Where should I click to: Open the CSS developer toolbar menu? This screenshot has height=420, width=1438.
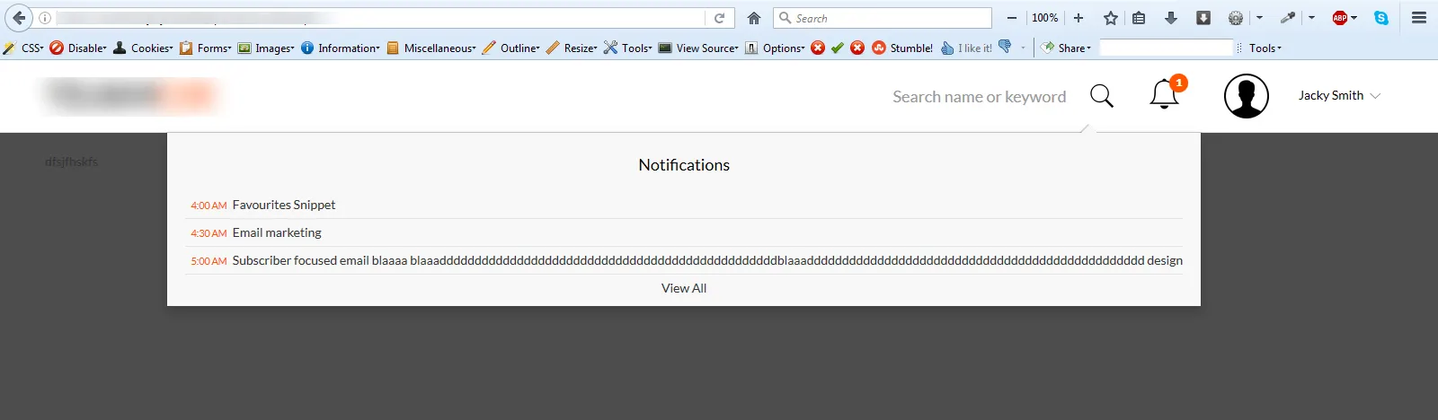tap(23, 48)
